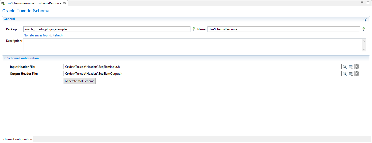Minimize the editor area

click(362, 3)
